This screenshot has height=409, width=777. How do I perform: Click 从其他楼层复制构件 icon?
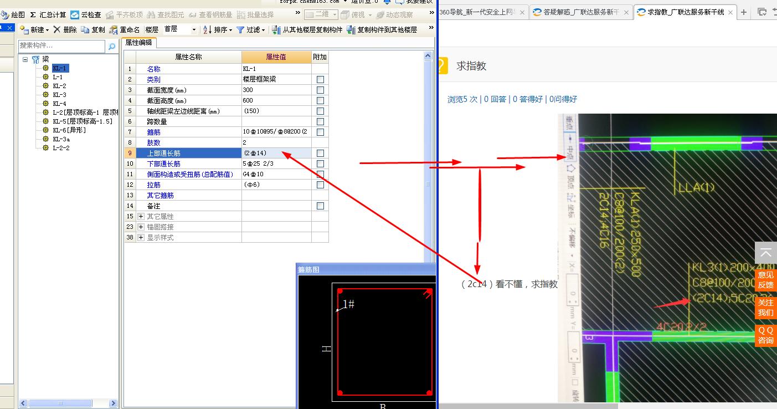click(x=276, y=29)
